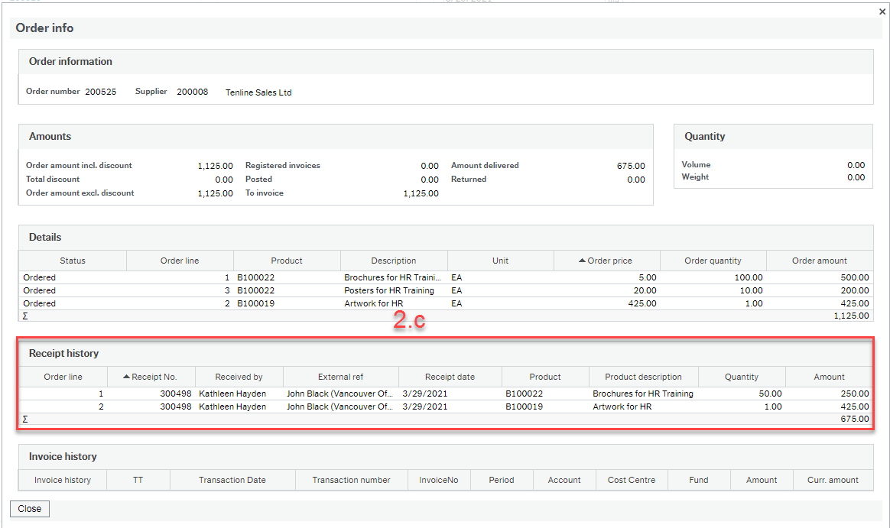Screen dimensions: 890x528
Task: Sort Receipt history by Receipt date
Action: (450, 377)
